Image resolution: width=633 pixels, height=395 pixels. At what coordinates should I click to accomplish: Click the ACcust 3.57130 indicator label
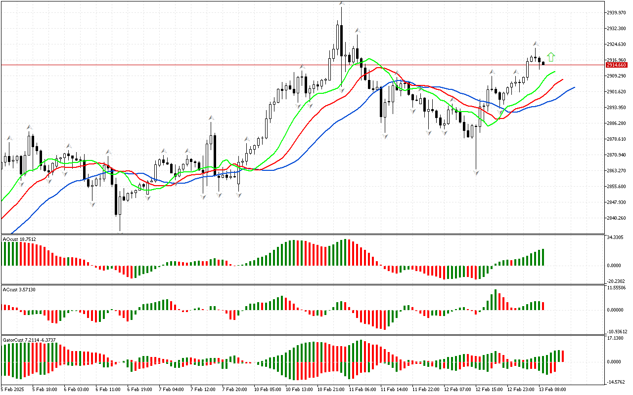click(x=19, y=290)
